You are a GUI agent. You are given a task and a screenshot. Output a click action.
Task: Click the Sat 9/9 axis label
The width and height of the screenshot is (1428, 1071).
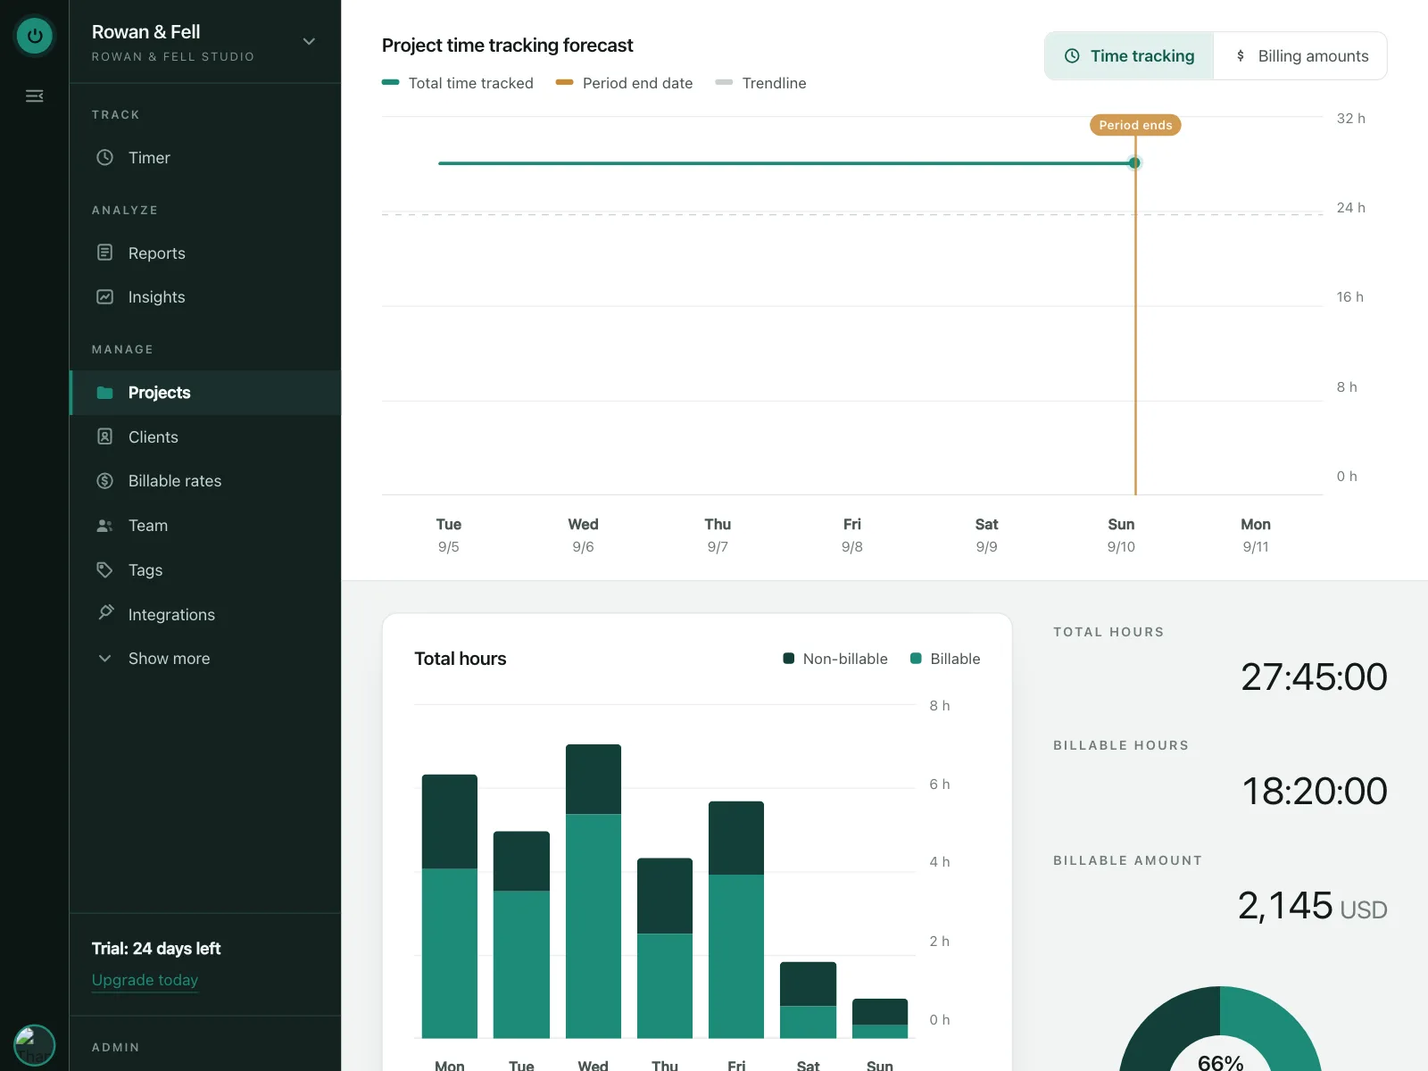pyautogui.click(x=986, y=535)
